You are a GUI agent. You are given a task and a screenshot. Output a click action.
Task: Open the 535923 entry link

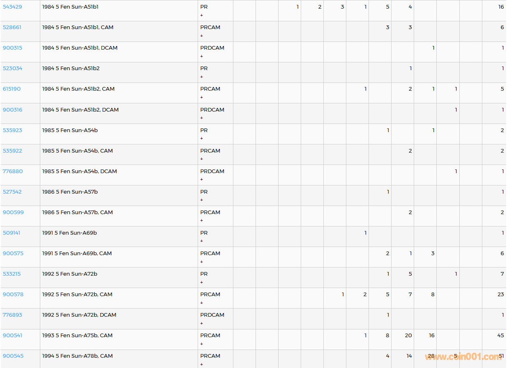(x=12, y=130)
